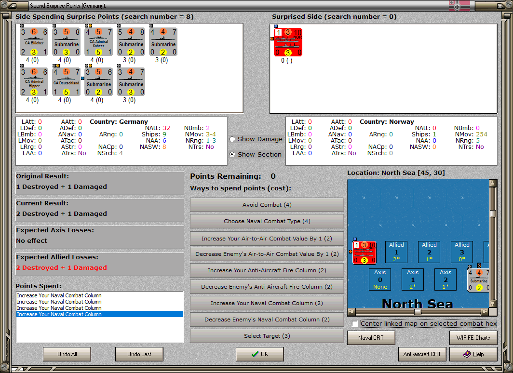Click Decrease Enemy's Air-to-Air Combat Value By 1
Viewport: 513px width, 373px height.
(267, 254)
